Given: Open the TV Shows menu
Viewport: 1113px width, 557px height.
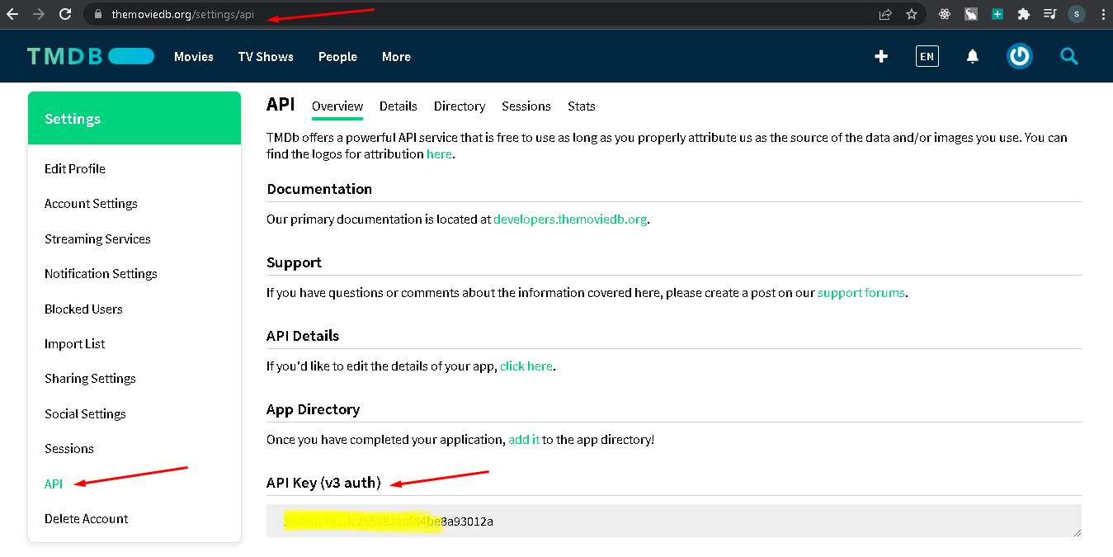Looking at the screenshot, I should click(266, 57).
